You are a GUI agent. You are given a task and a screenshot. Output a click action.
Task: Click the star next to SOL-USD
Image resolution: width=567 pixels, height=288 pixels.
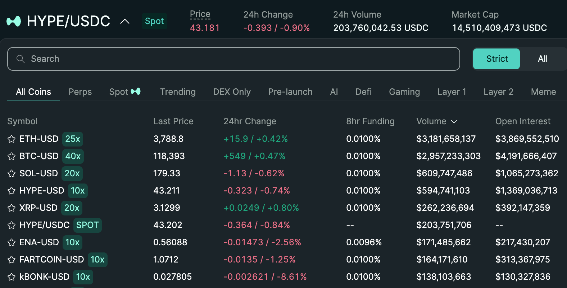click(12, 173)
